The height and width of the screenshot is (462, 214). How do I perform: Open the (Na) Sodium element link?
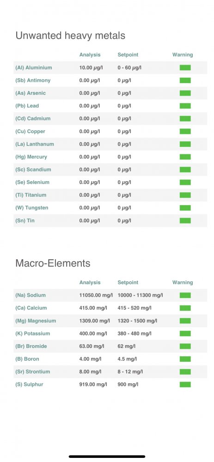click(31, 295)
